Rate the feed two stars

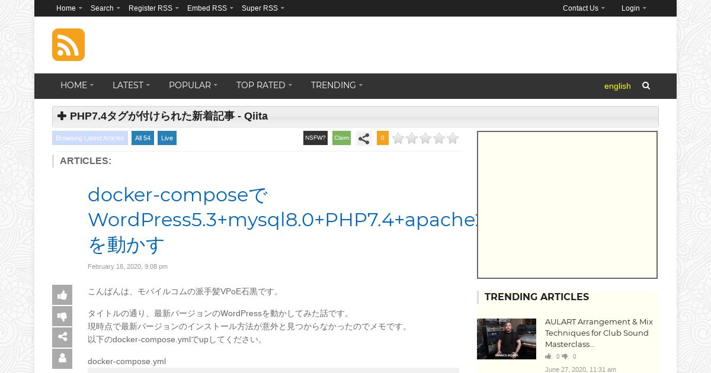coord(412,139)
